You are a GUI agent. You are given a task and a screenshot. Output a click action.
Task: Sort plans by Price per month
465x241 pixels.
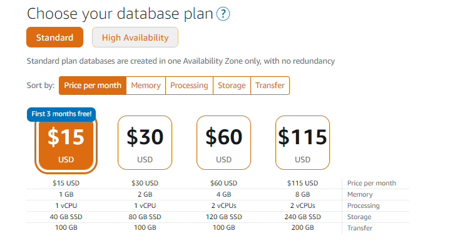click(x=93, y=86)
